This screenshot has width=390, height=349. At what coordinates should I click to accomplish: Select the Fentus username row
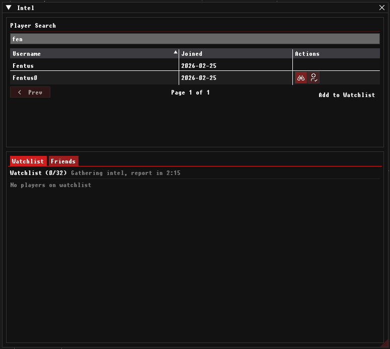[x=195, y=65]
